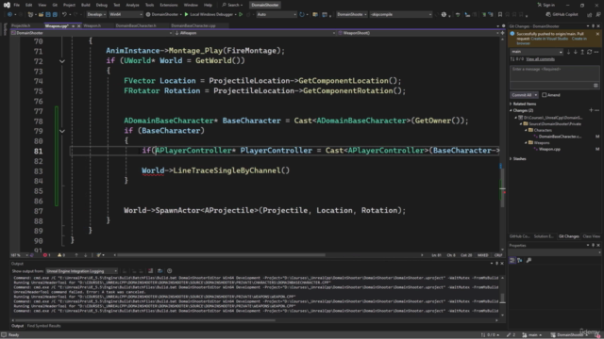
Task: Click the Search box in title bar
Action: pos(233,5)
